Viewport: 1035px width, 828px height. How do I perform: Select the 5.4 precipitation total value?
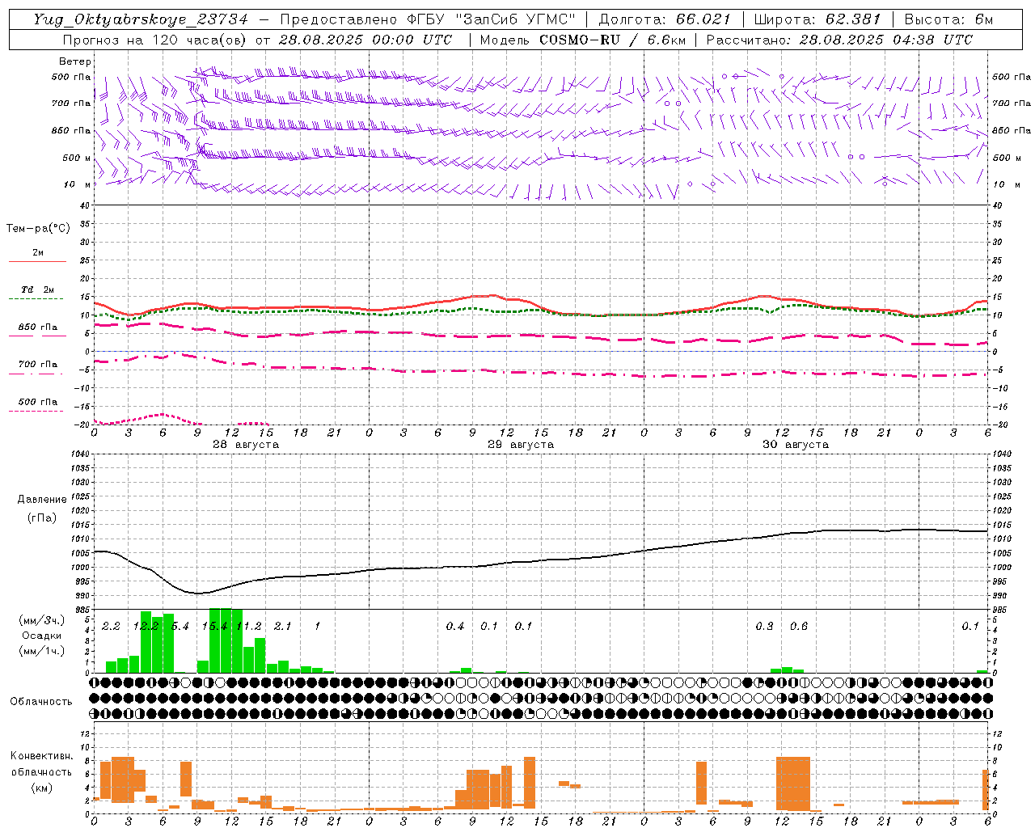pos(180,626)
